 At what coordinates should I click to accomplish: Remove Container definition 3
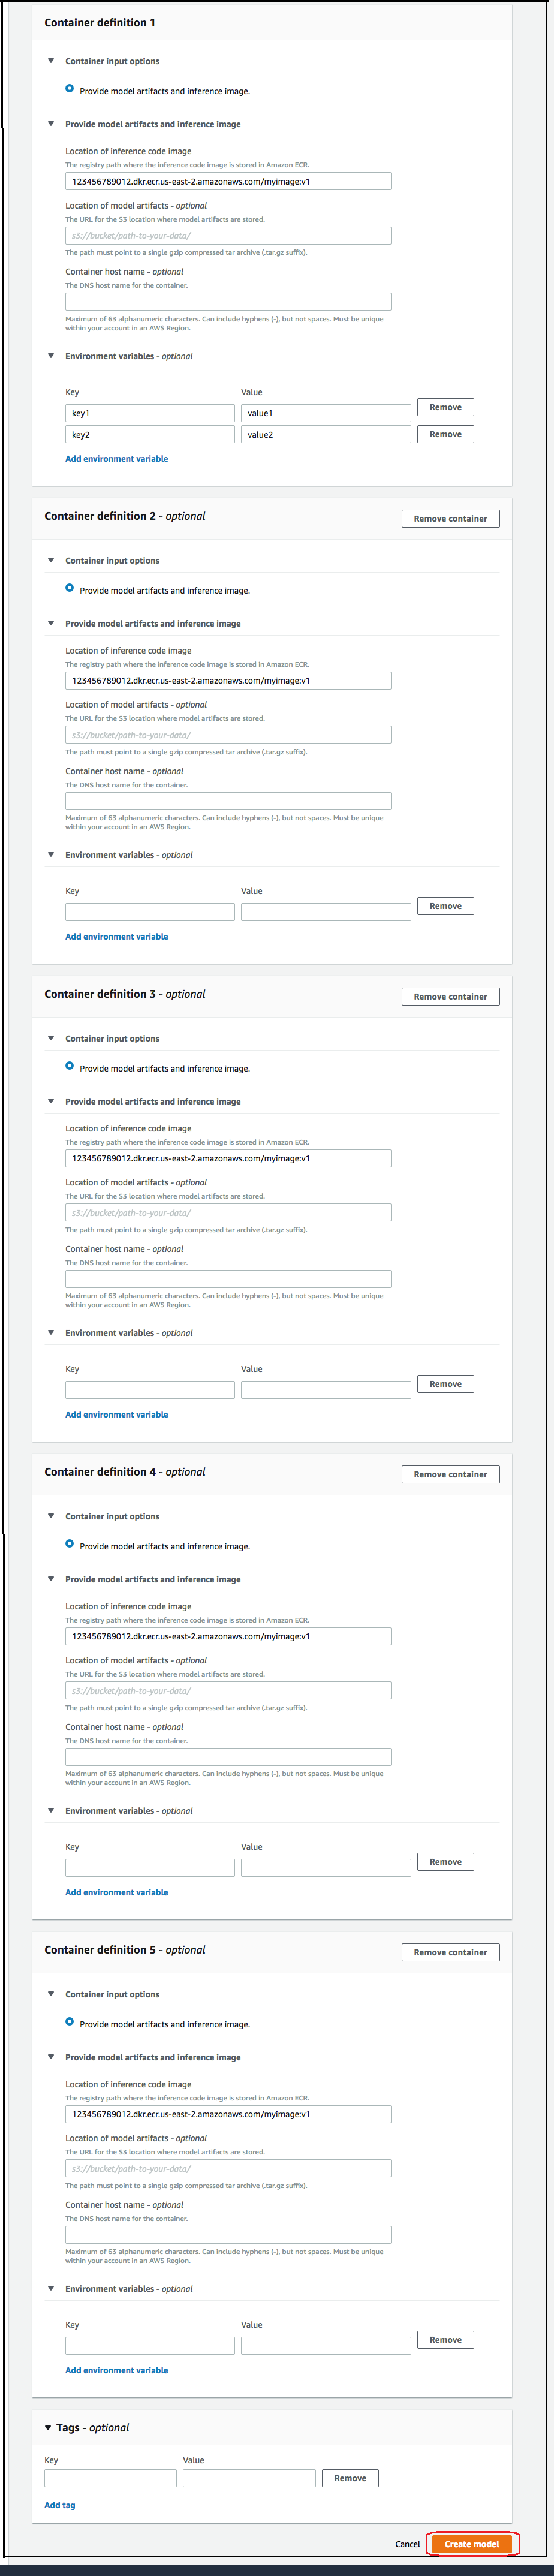coord(450,996)
